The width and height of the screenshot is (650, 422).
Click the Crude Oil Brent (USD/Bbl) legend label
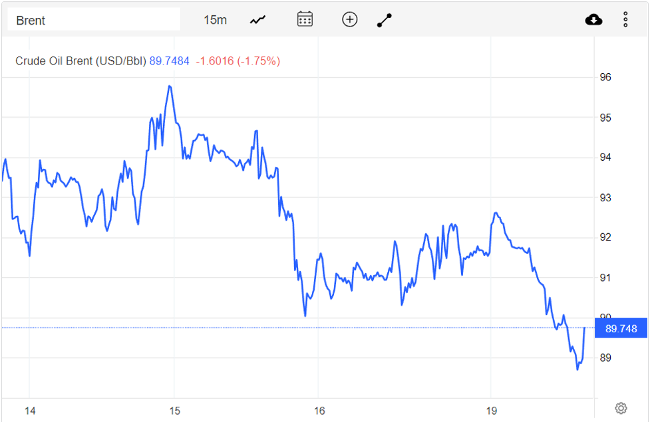click(81, 61)
